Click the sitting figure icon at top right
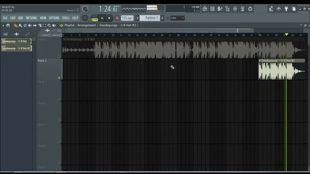This screenshot has width=310, height=174. (271, 9)
